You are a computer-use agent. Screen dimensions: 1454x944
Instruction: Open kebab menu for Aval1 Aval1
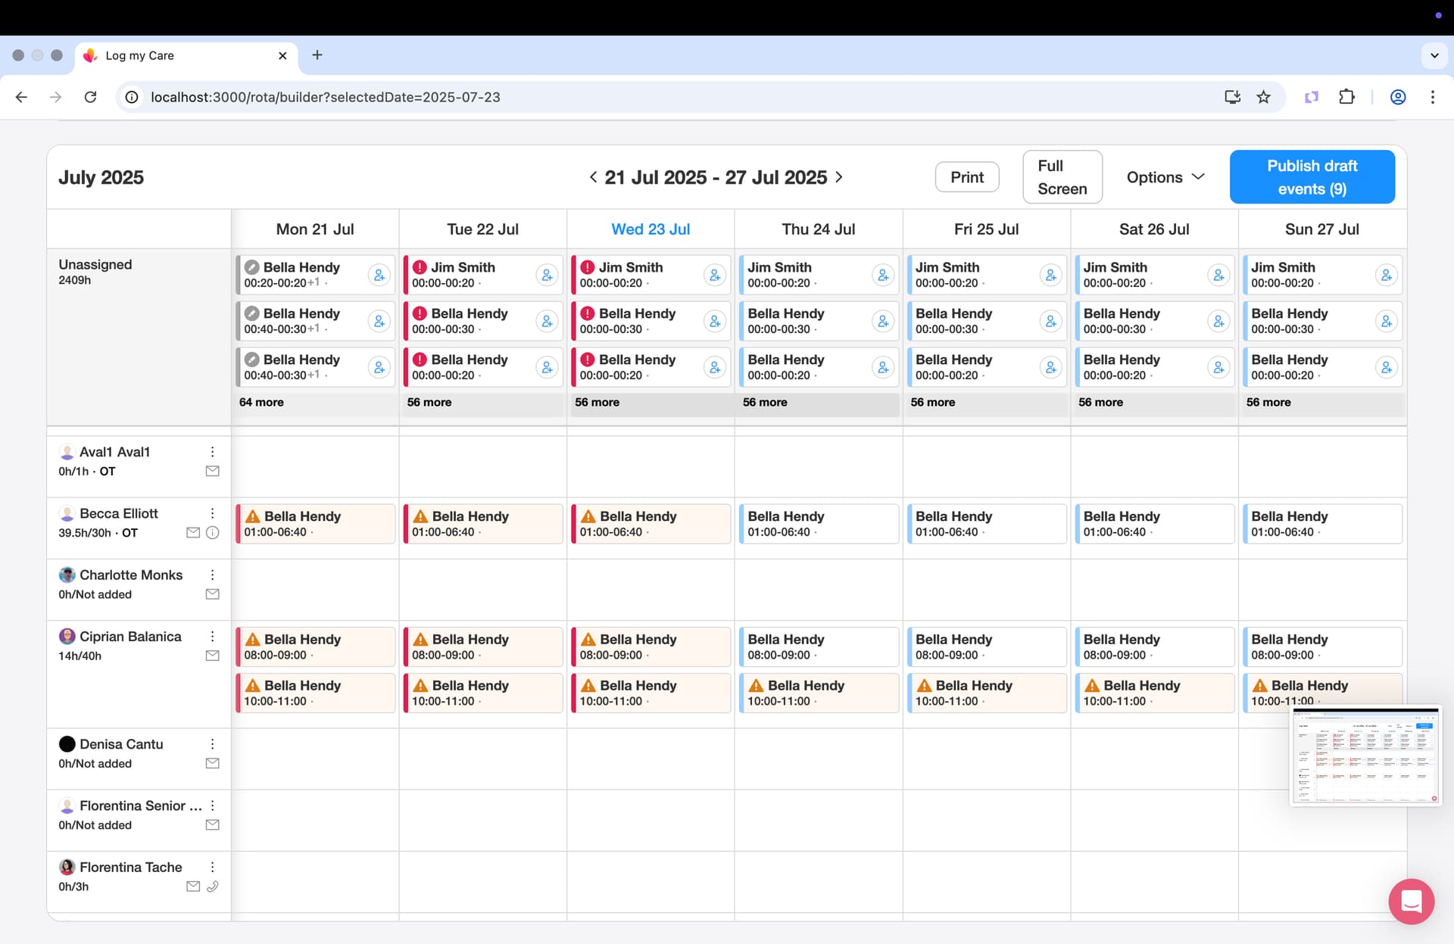tap(213, 452)
